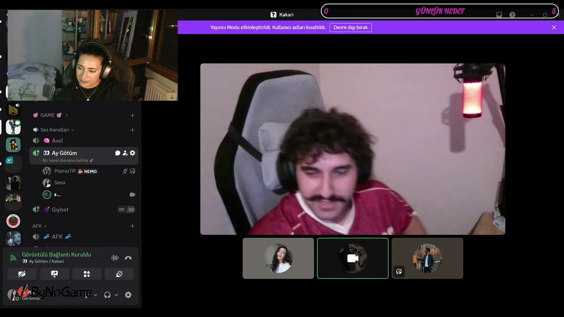Toggle microphone mute in user panel

pos(86,295)
